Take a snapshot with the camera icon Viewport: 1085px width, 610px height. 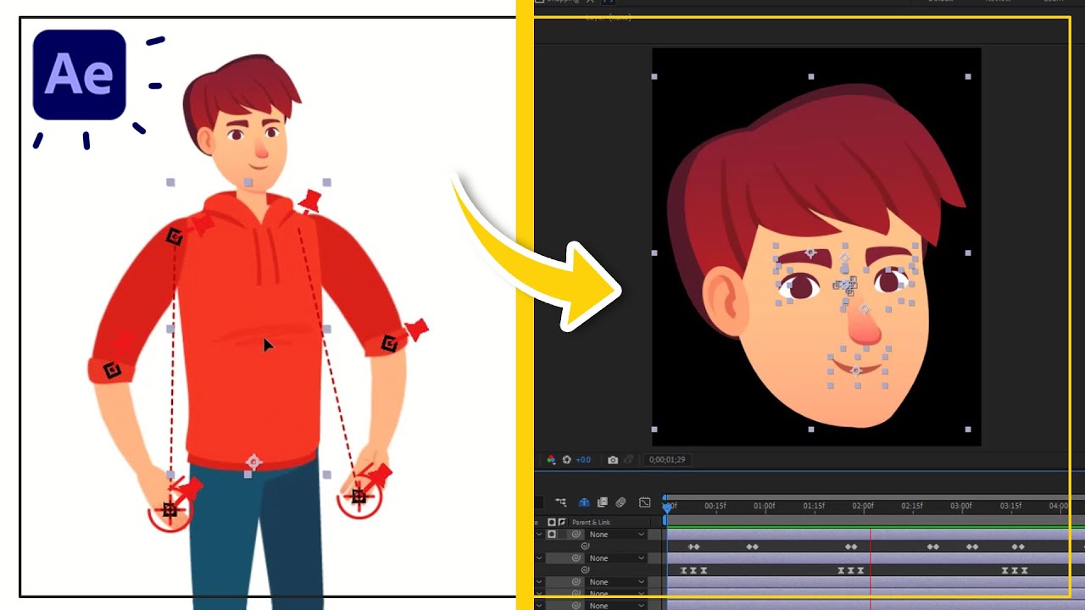coord(613,460)
